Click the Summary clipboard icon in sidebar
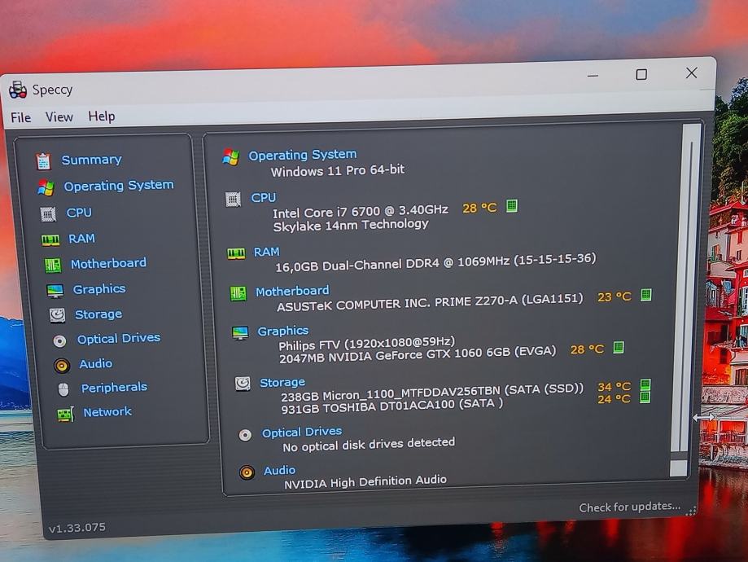748x562 pixels. pyautogui.click(x=43, y=161)
